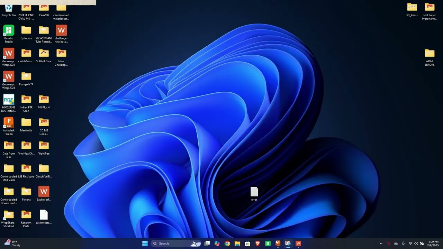
Task: Open Copilot from the taskbar
Action: pos(217,243)
